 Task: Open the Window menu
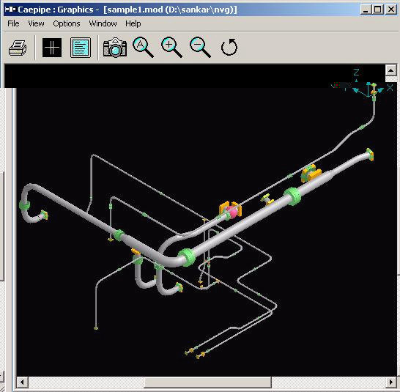coord(103,23)
